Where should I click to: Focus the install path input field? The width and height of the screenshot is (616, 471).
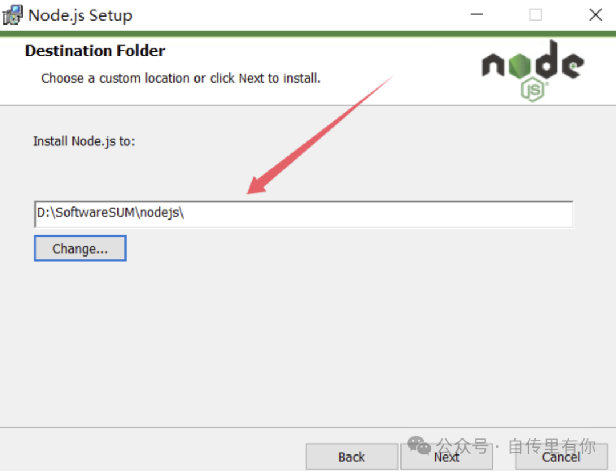[x=303, y=214]
